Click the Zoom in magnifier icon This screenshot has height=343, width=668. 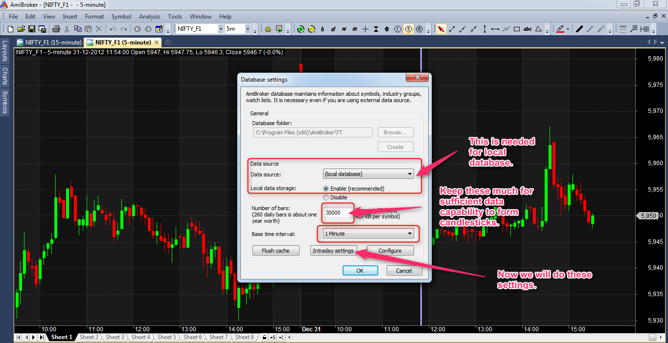click(x=300, y=29)
